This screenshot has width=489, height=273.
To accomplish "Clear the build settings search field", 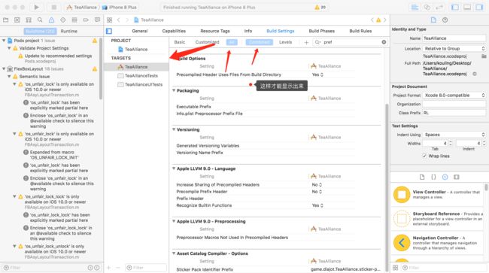I will tap(384, 42).
